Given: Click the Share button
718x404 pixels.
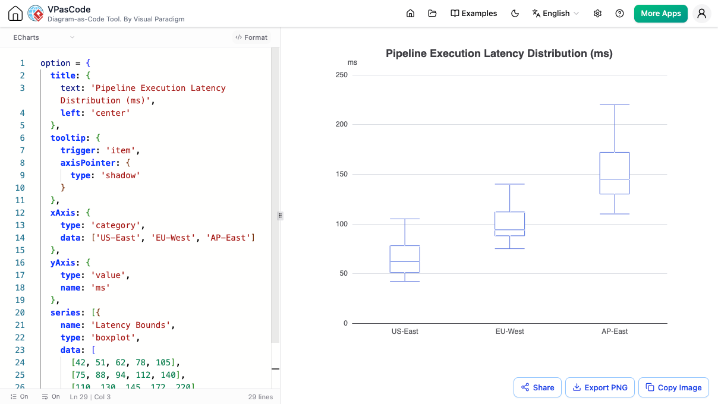Looking at the screenshot, I should 537,387.
